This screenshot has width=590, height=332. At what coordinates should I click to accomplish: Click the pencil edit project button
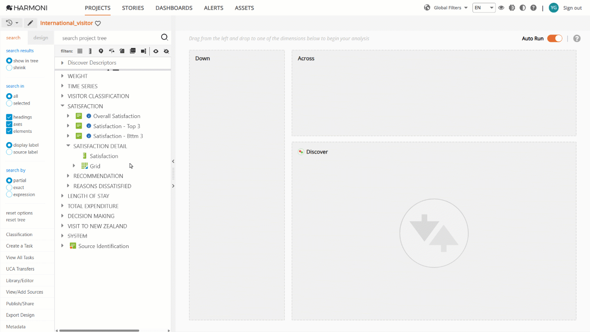(30, 23)
